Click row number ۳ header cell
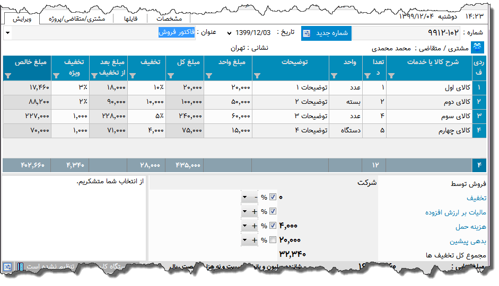499x286 pixels. [x=479, y=117]
